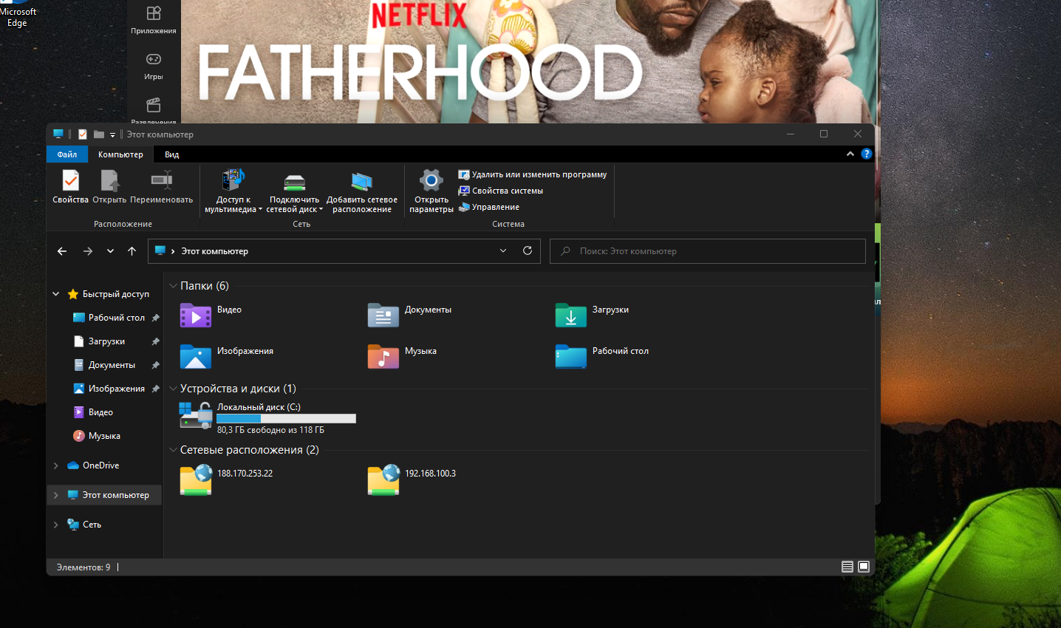
Task: Click the Элементов: 9 status text
Action: (83, 567)
